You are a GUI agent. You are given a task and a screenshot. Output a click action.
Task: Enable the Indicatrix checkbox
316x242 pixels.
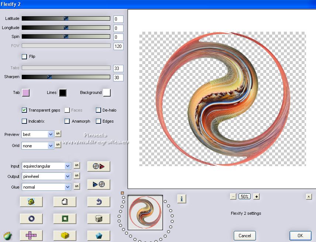[24, 121]
